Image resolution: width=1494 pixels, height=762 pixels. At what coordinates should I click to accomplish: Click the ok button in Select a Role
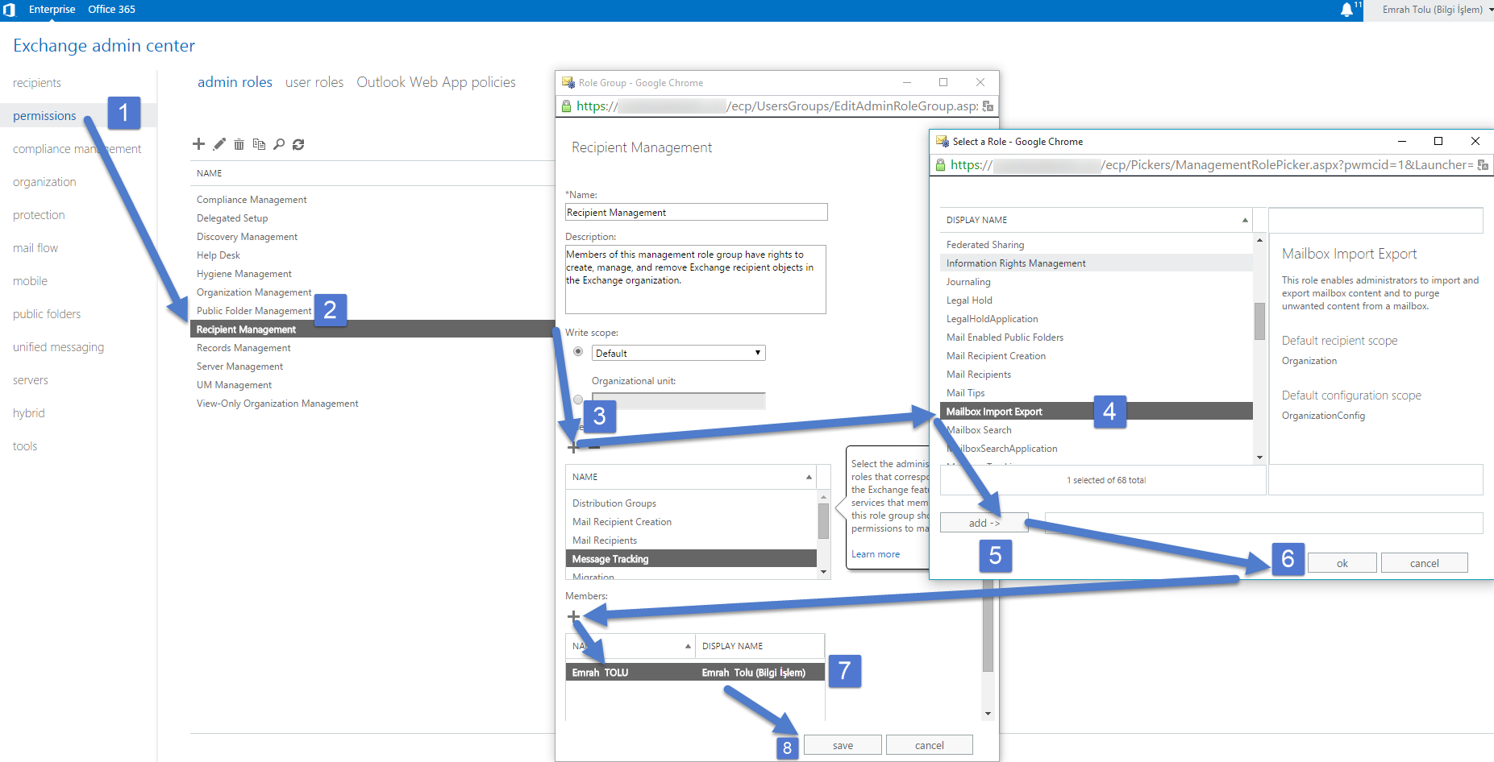[1342, 563]
